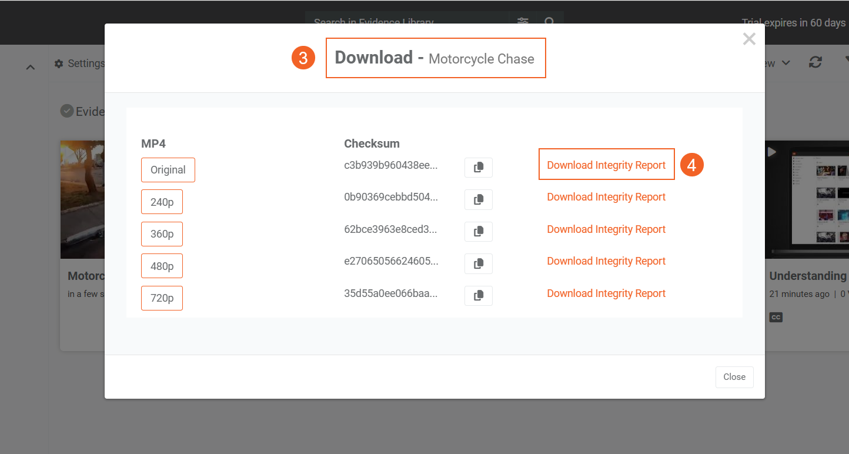This screenshot has height=454, width=849.
Task: Download the 480p MP4 version
Action: [x=162, y=266]
